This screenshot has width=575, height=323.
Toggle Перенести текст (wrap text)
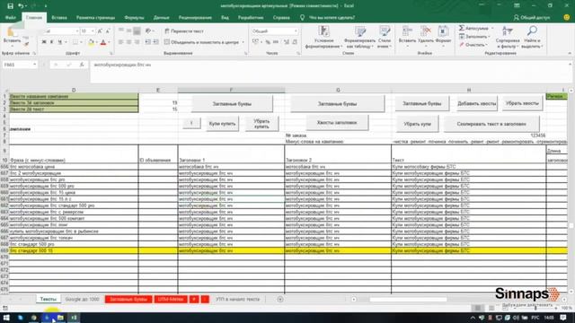(x=184, y=31)
